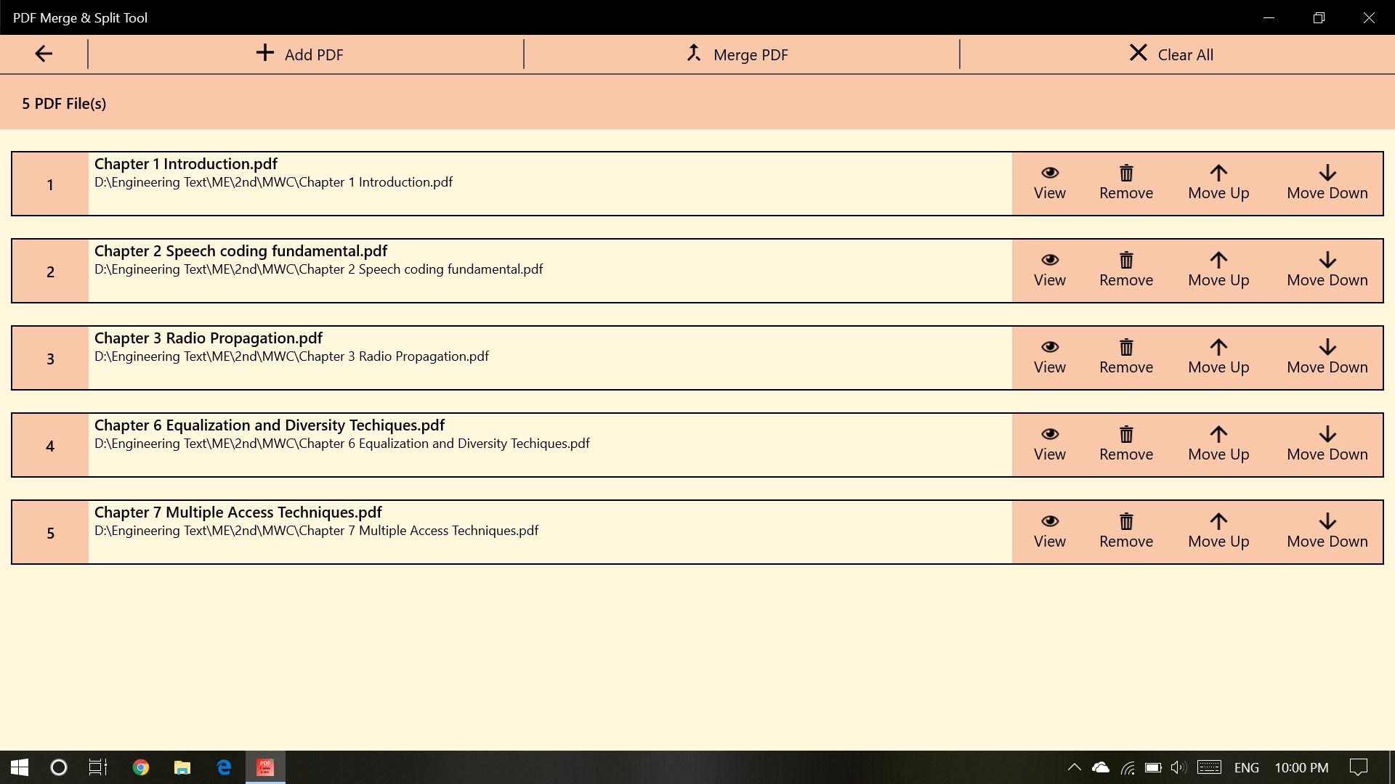
Task: Select Chapter 6 Equalization list entry
Action: point(509,445)
